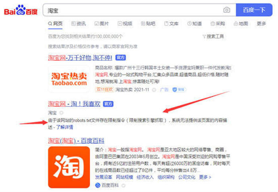
Task: Expand 更多 > under the Baike result
Action: click(205, 177)
